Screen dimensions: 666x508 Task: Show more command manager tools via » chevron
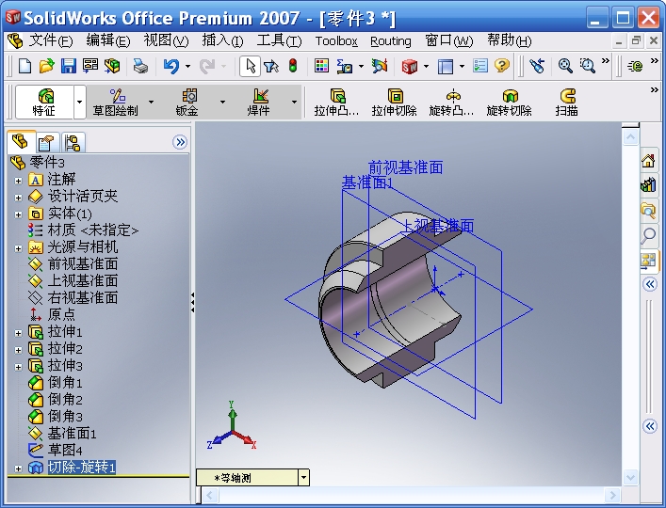tap(654, 90)
